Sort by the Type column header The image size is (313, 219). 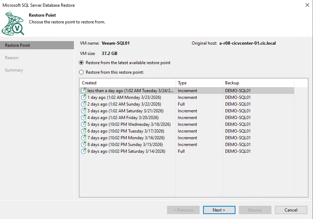pyautogui.click(x=199, y=83)
